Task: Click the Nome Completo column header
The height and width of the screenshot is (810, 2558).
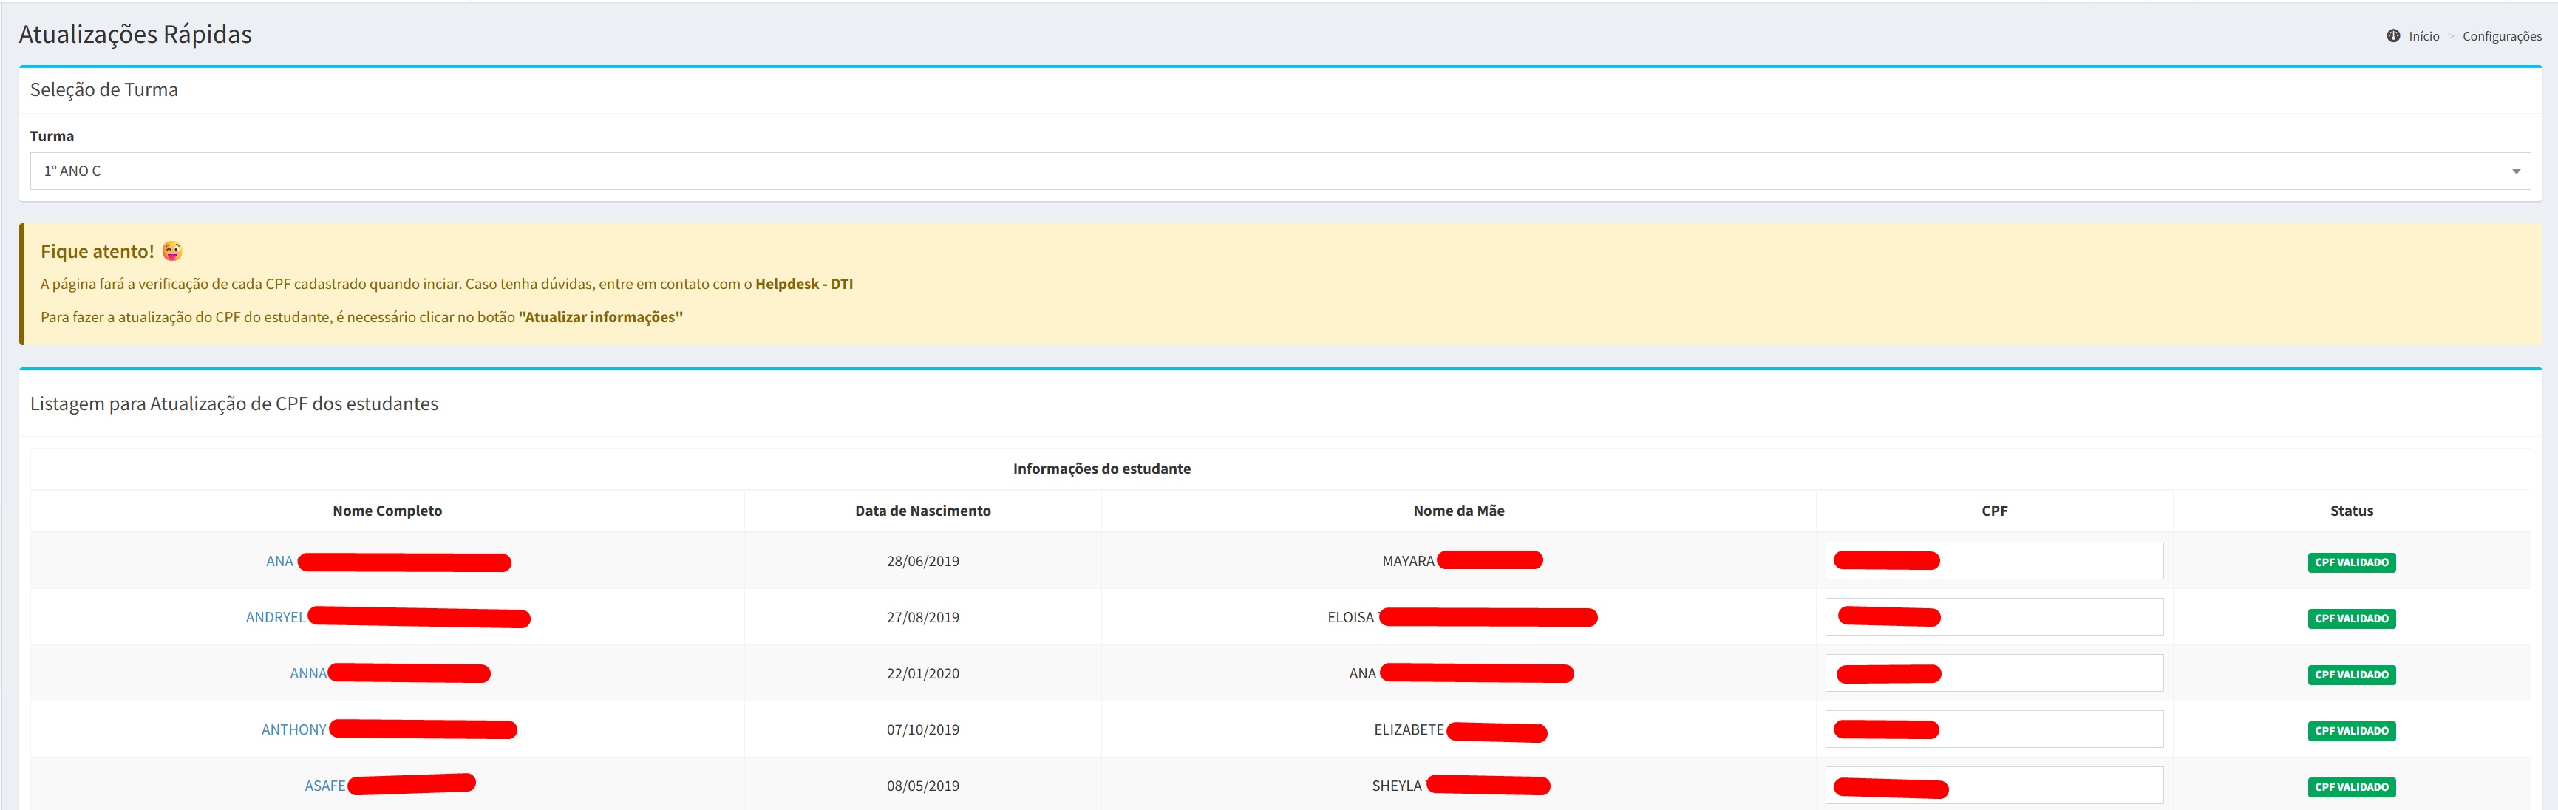Action: (387, 511)
